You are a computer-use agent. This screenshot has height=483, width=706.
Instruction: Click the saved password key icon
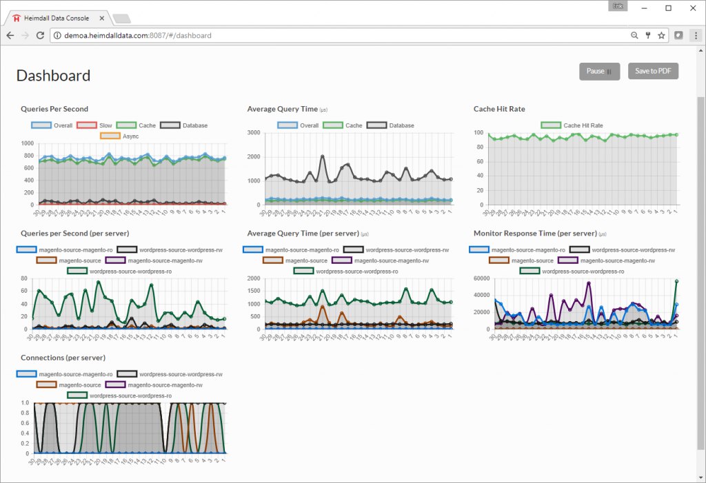tap(648, 36)
